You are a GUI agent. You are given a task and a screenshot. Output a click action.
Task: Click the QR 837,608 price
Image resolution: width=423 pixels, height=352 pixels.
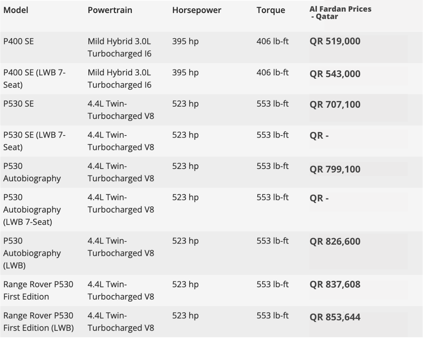335,284
